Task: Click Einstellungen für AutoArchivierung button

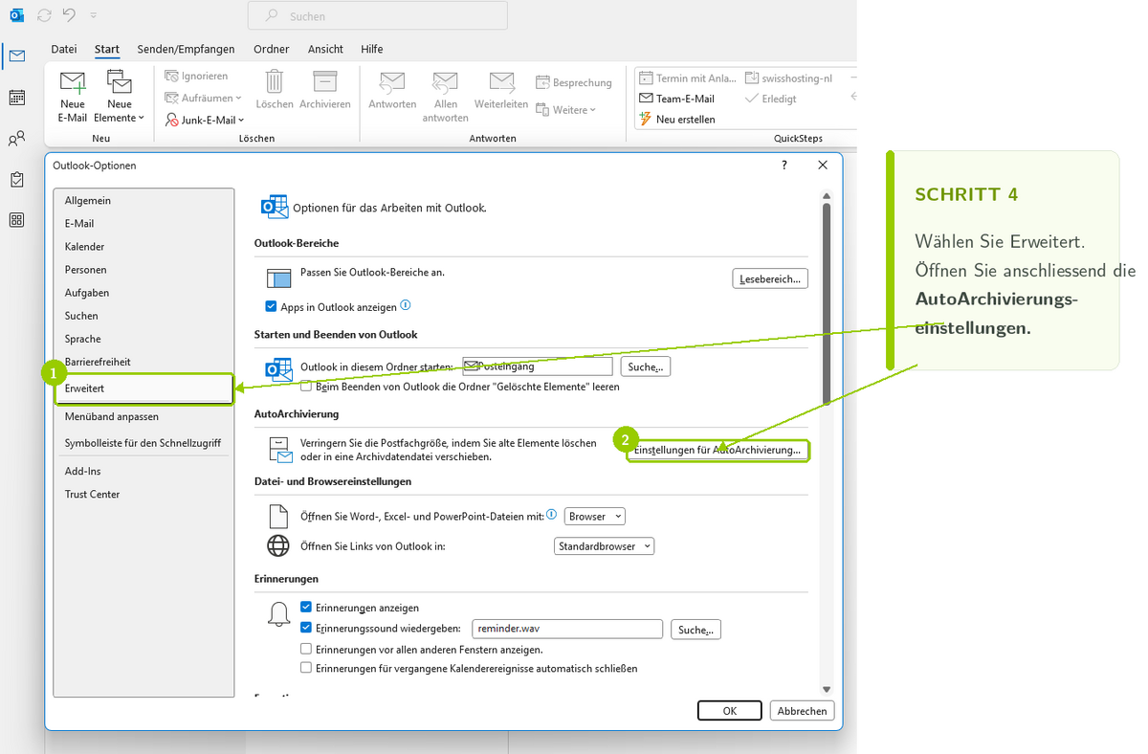Action: point(718,450)
